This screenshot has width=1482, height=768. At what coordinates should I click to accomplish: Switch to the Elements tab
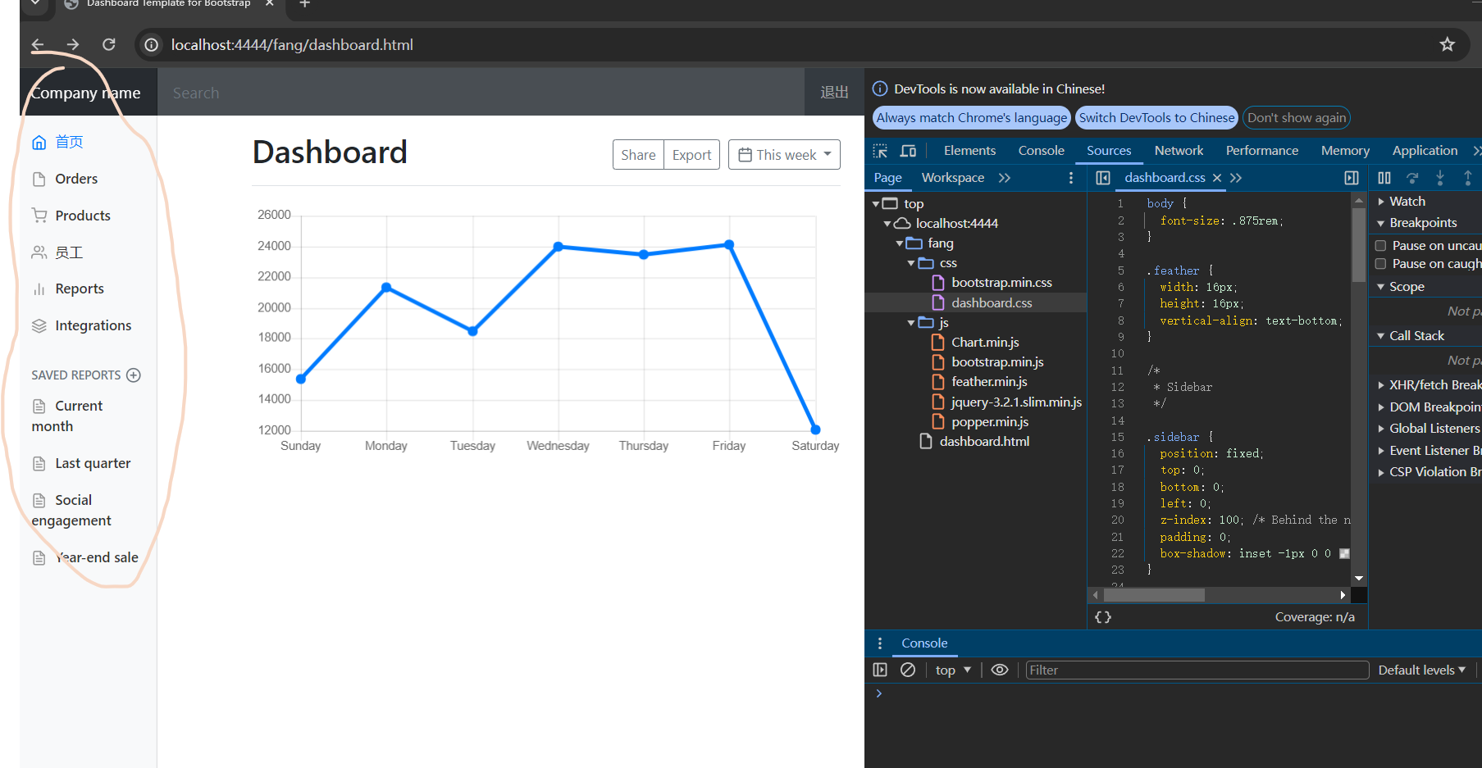[969, 151]
